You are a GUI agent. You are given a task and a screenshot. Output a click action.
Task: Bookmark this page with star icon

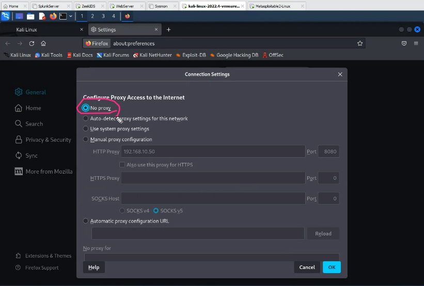coord(360,43)
